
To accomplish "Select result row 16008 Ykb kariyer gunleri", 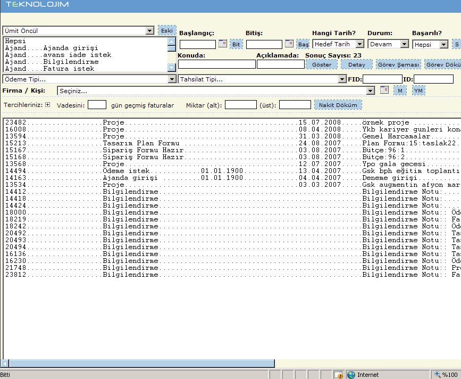I will point(232,129).
